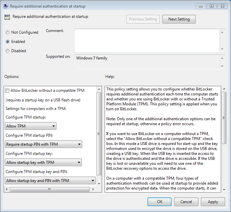Click the Comment box scroll up arrow

tap(222, 32)
